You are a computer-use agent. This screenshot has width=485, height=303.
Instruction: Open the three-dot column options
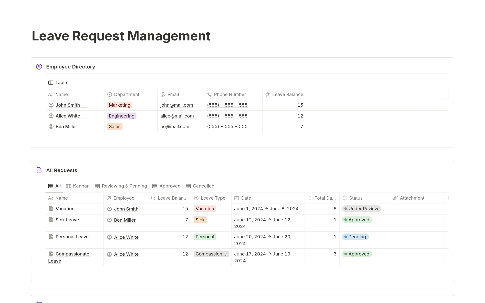point(448,198)
